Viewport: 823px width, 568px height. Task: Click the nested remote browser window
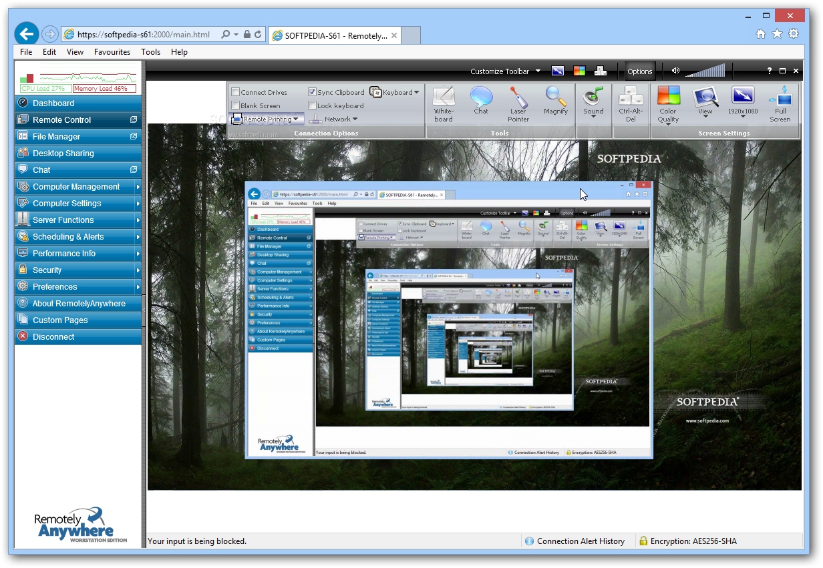(x=449, y=320)
